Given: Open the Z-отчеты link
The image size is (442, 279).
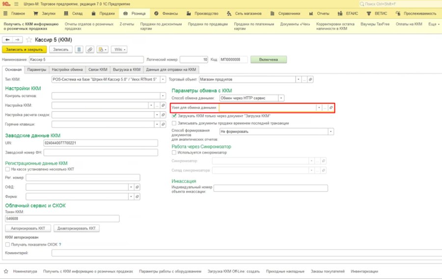Looking at the screenshot, I should tap(127, 24).
